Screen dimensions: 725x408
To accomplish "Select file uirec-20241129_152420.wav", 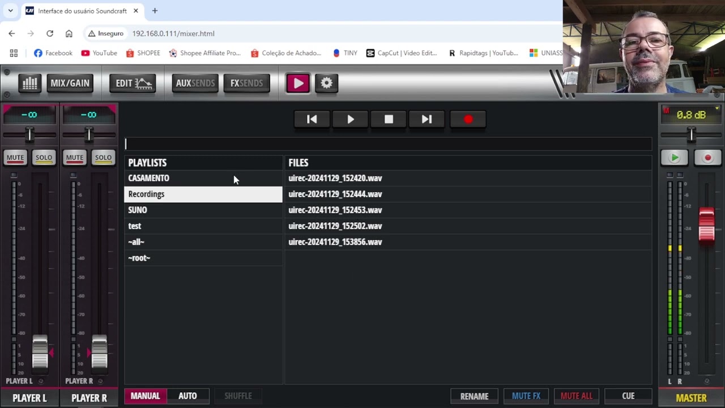I will coord(468,178).
